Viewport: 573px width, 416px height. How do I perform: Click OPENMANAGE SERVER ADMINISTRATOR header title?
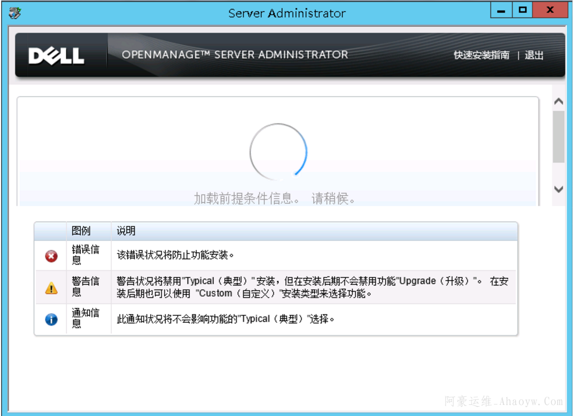[235, 55]
